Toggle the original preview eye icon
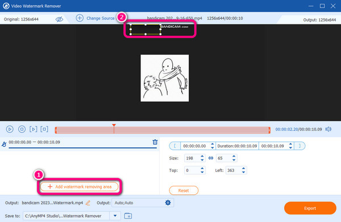 pyautogui.click(x=59, y=19)
